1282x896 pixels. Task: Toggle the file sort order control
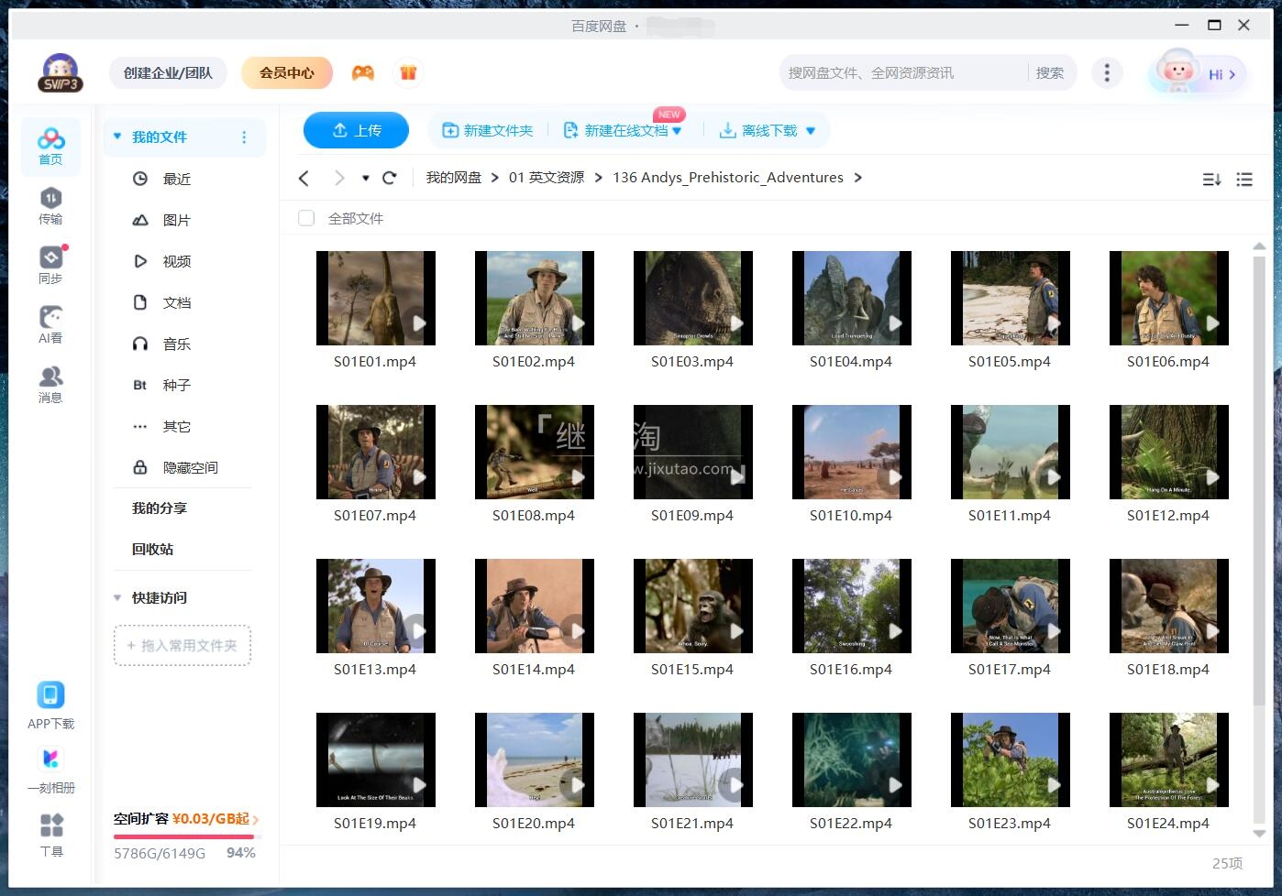[x=1211, y=180]
